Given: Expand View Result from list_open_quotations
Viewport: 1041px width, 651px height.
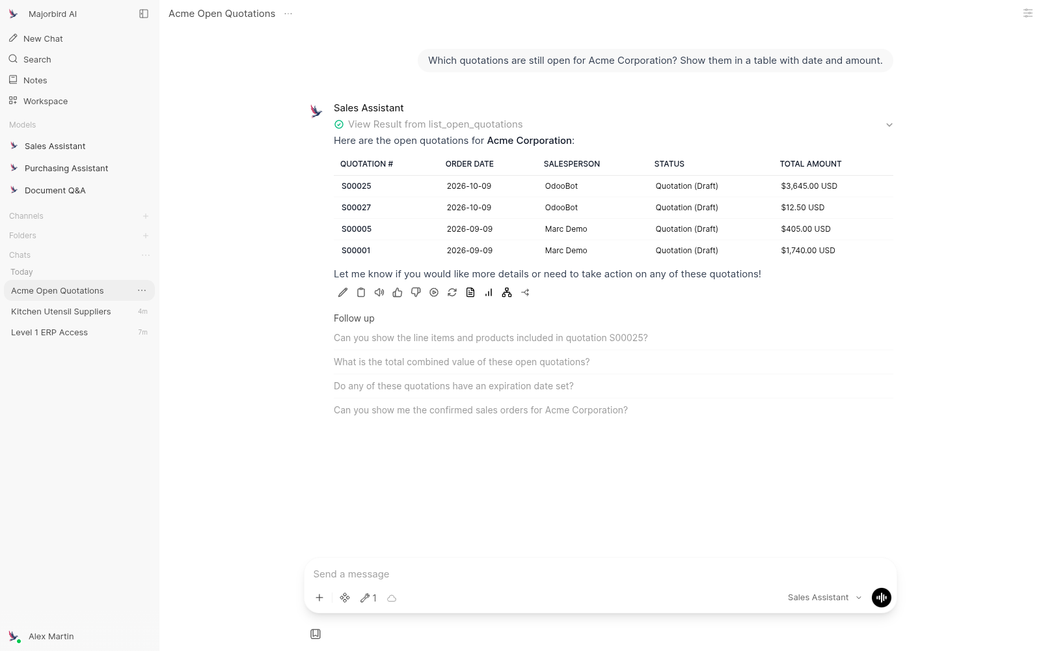Looking at the screenshot, I should (x=614, y=124).
